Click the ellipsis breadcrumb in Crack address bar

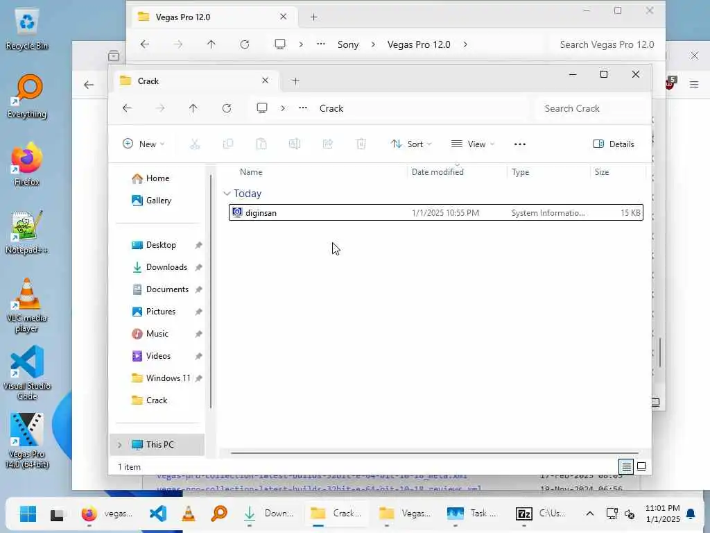[x=303, y=108]
